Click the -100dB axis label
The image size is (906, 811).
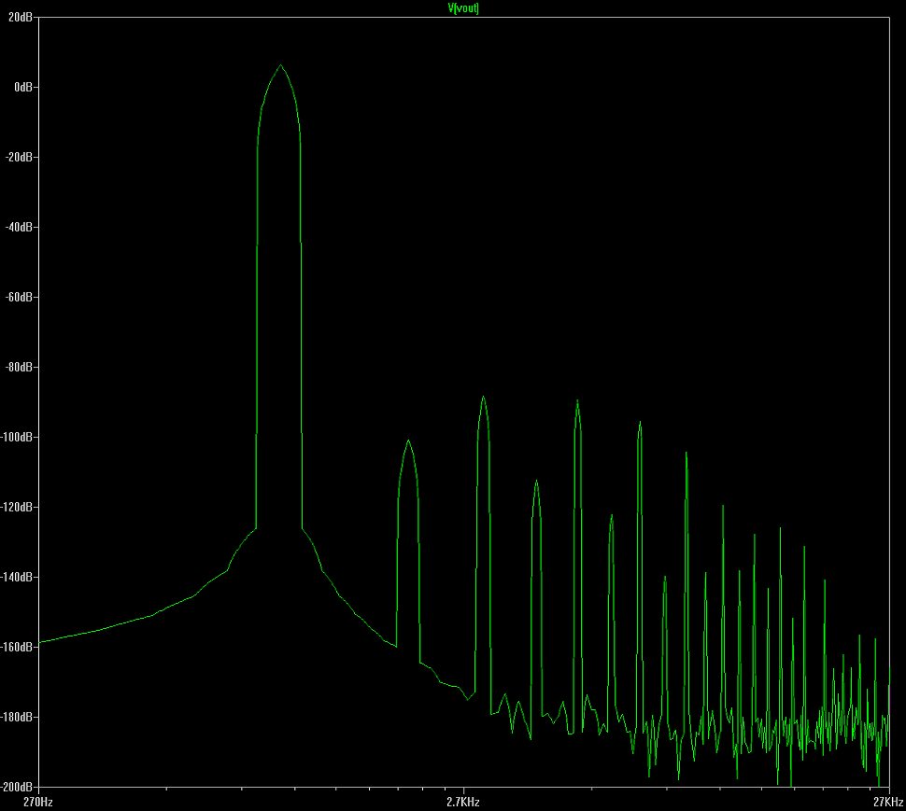coord(17,437)
